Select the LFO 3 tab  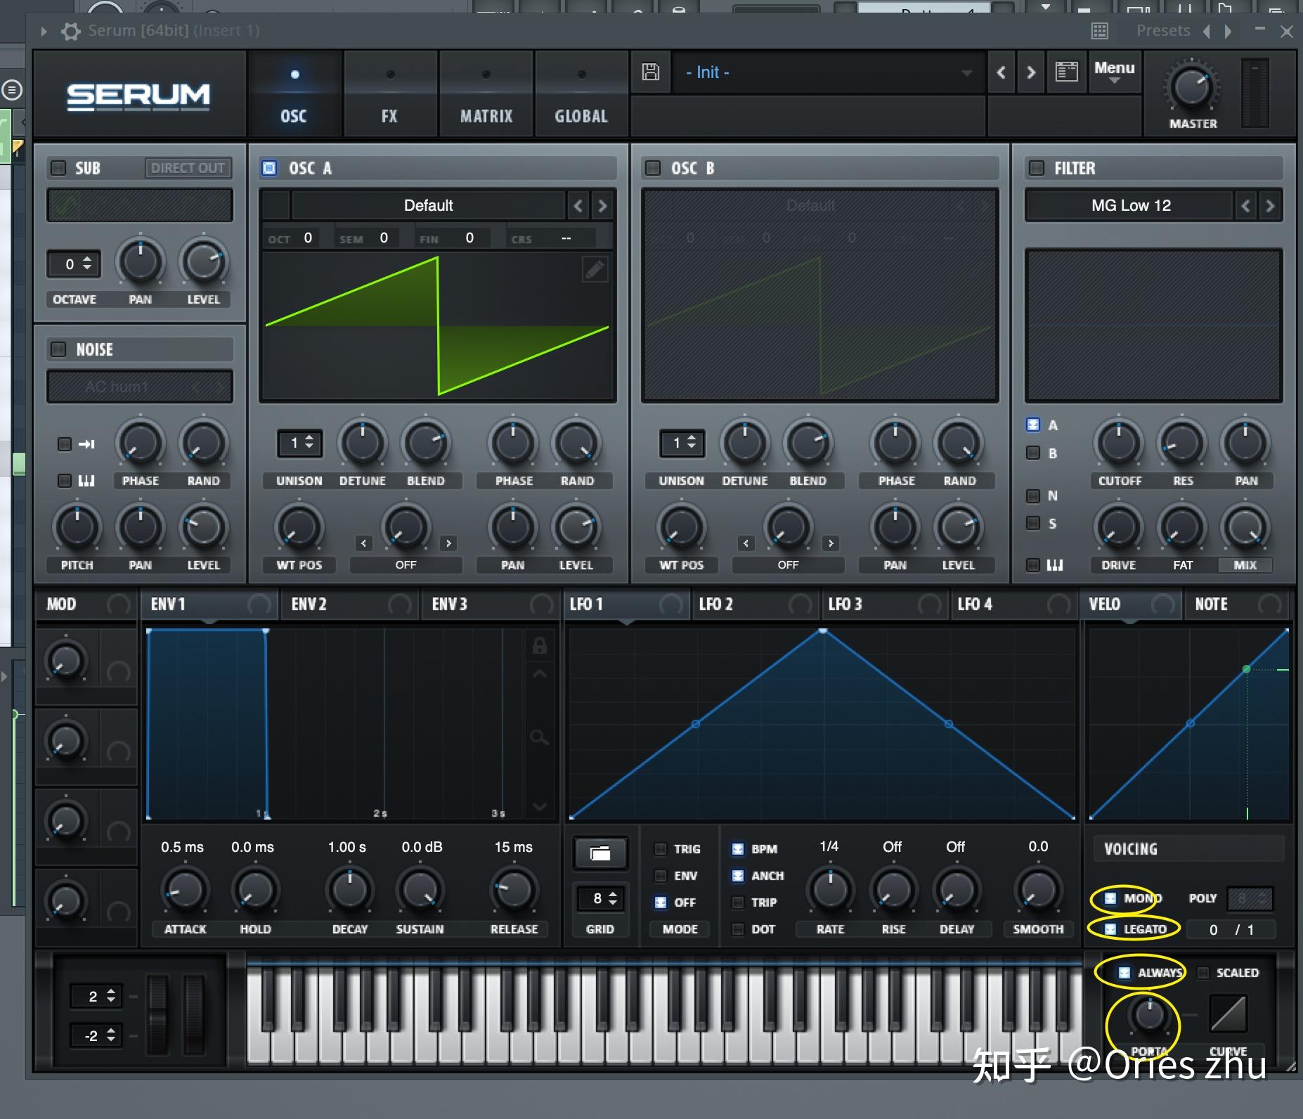click(886, 604)
